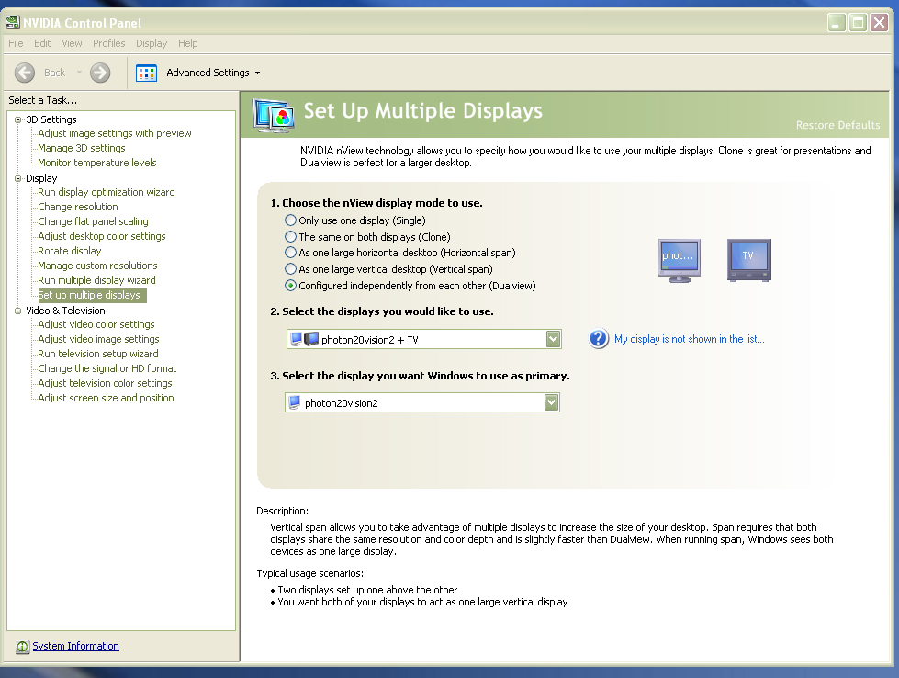Screen dimensions: 899x678
Task: Select Set up multiple displays task
Action: [x=93, y=296]
